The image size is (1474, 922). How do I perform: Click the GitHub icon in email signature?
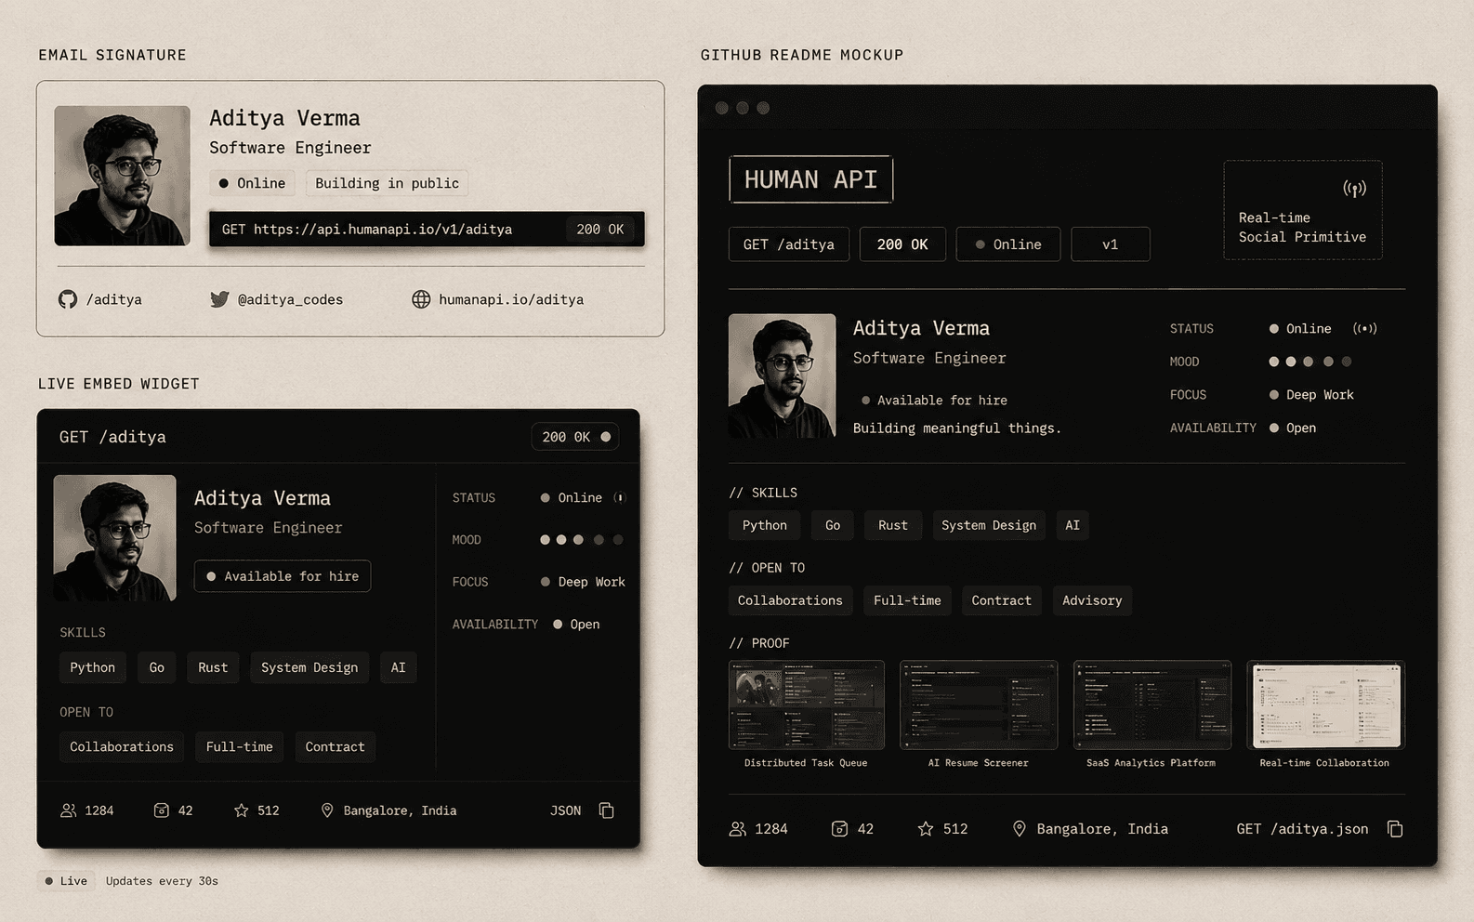[x=68, y=299]
